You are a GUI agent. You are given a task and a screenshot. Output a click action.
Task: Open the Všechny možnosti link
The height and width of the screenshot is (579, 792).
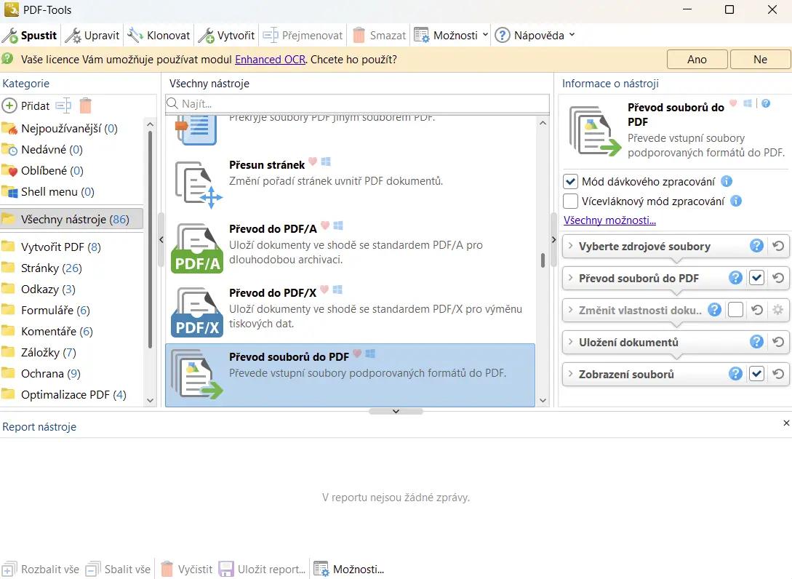[609, 220]
